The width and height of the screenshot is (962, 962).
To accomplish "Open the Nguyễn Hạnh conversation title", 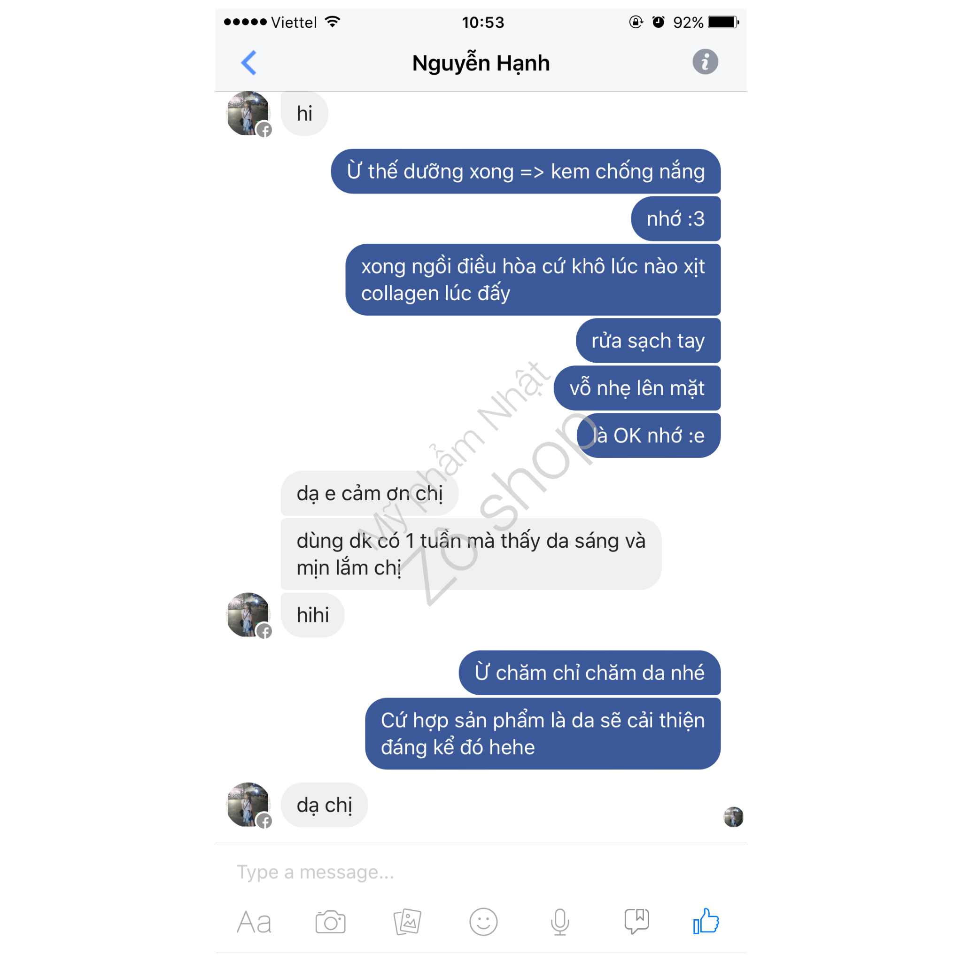I will [481, 63].
